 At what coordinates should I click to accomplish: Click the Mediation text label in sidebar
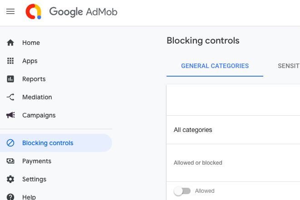tap(37, 97)
